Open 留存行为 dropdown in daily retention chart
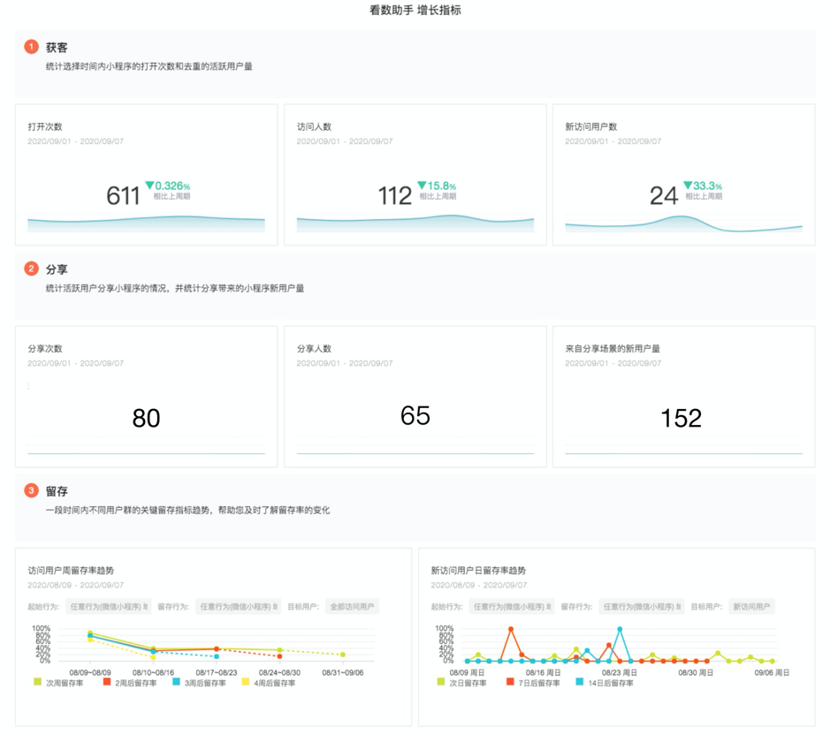 (642, 607)
